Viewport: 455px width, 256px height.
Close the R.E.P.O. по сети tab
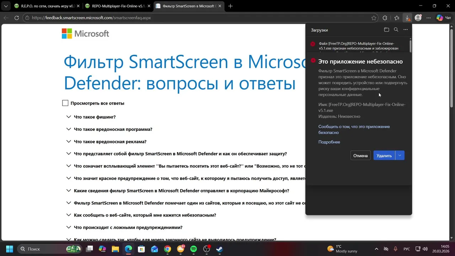(x=78, y=6)
